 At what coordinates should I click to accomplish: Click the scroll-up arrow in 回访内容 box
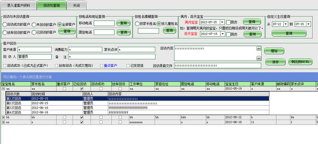click(x=259, y=49)
